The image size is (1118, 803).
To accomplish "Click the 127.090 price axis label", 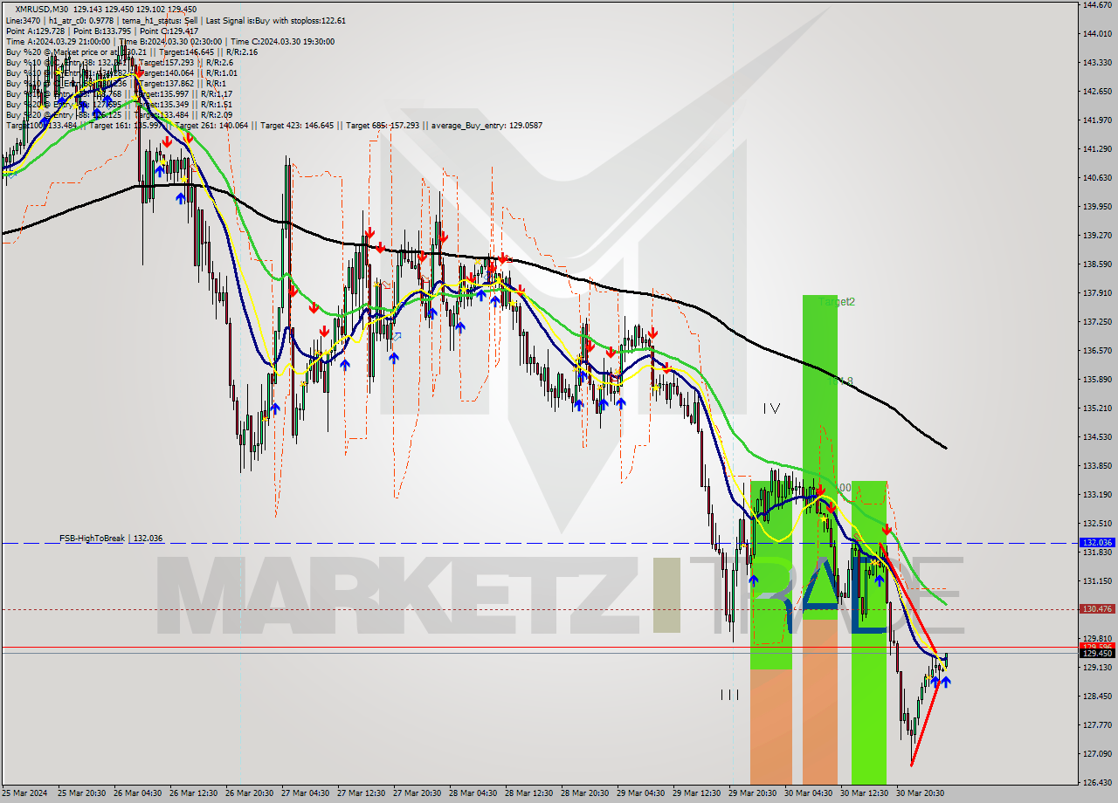I will tap(1097, 753).
